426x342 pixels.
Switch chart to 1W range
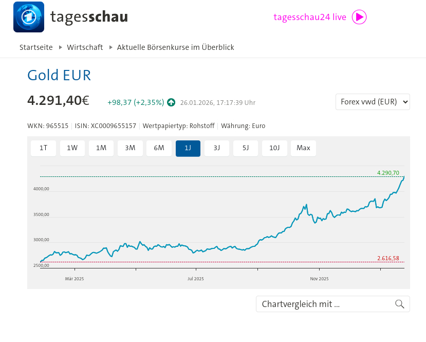(72, 148)
